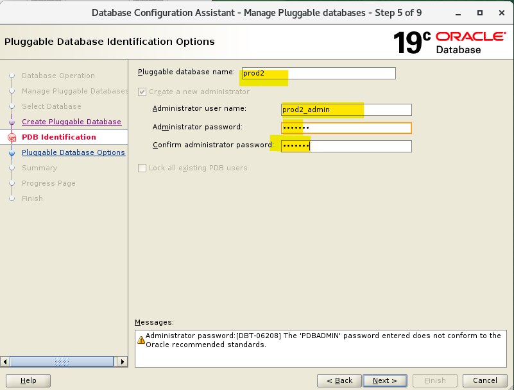The height and width of the screenshot is (390, 514).
Task: Focus the Confirm administrator password field
Action: [347, 146]
